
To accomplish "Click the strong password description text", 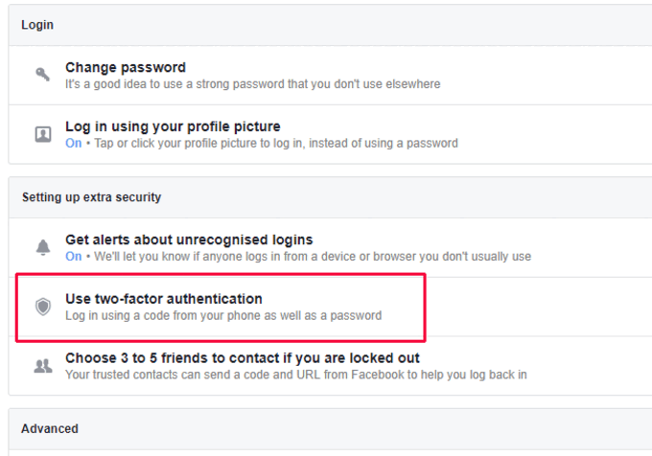I will point(253,84).
